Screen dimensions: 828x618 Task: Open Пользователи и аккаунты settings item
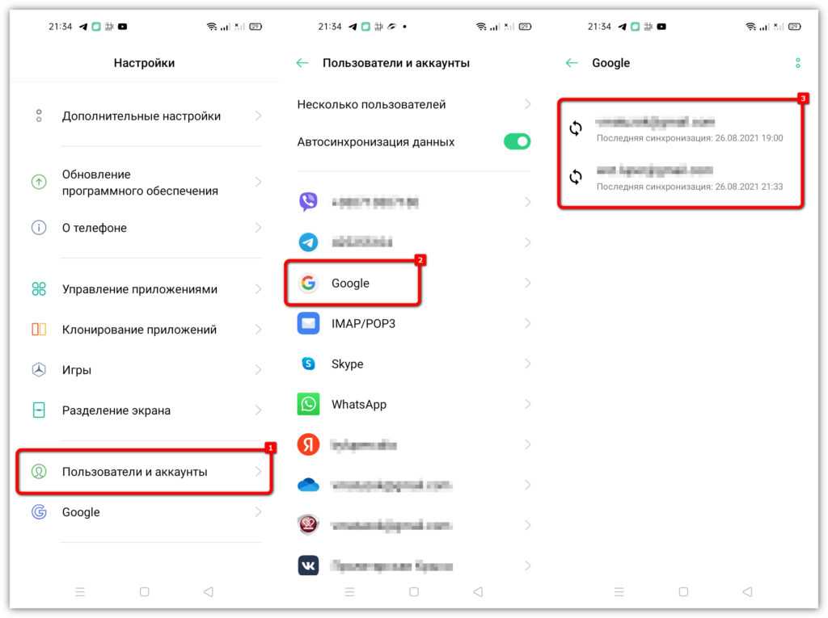144,472
